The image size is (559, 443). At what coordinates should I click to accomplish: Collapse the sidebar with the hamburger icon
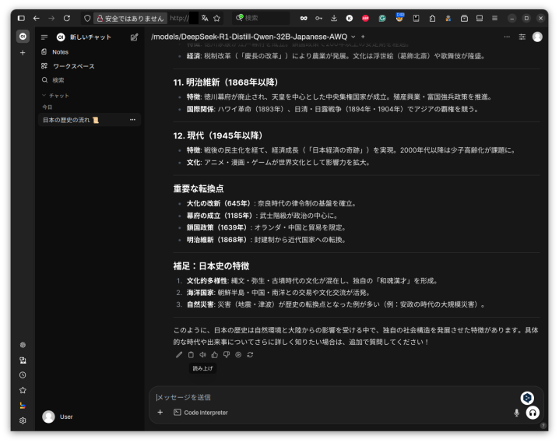tap(44, 37)
